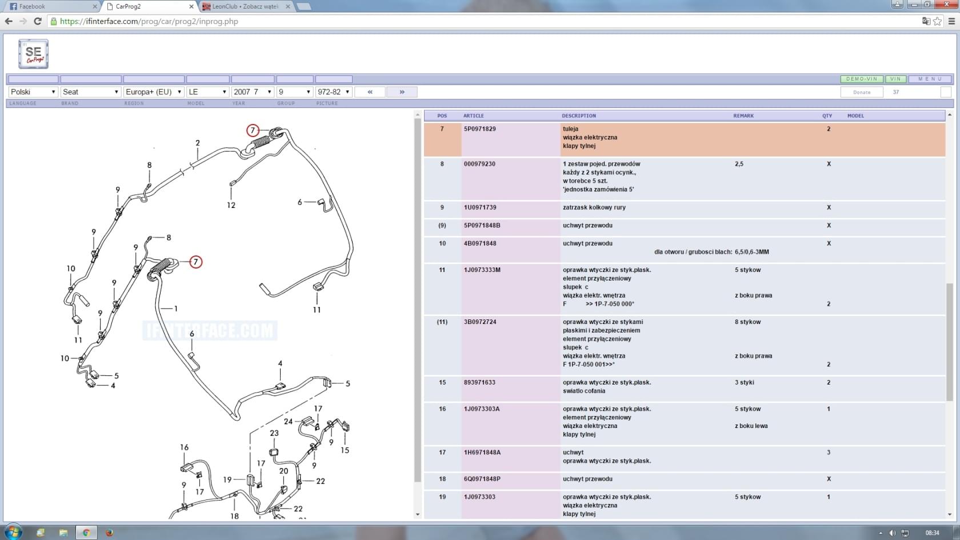Click the parts table vertical scrollbar thumb
The image size is (960, 540).
[x=950, y=341]
